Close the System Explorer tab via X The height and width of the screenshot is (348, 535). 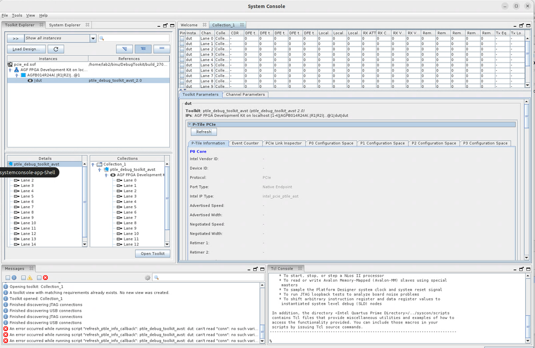tap(88, 25)
